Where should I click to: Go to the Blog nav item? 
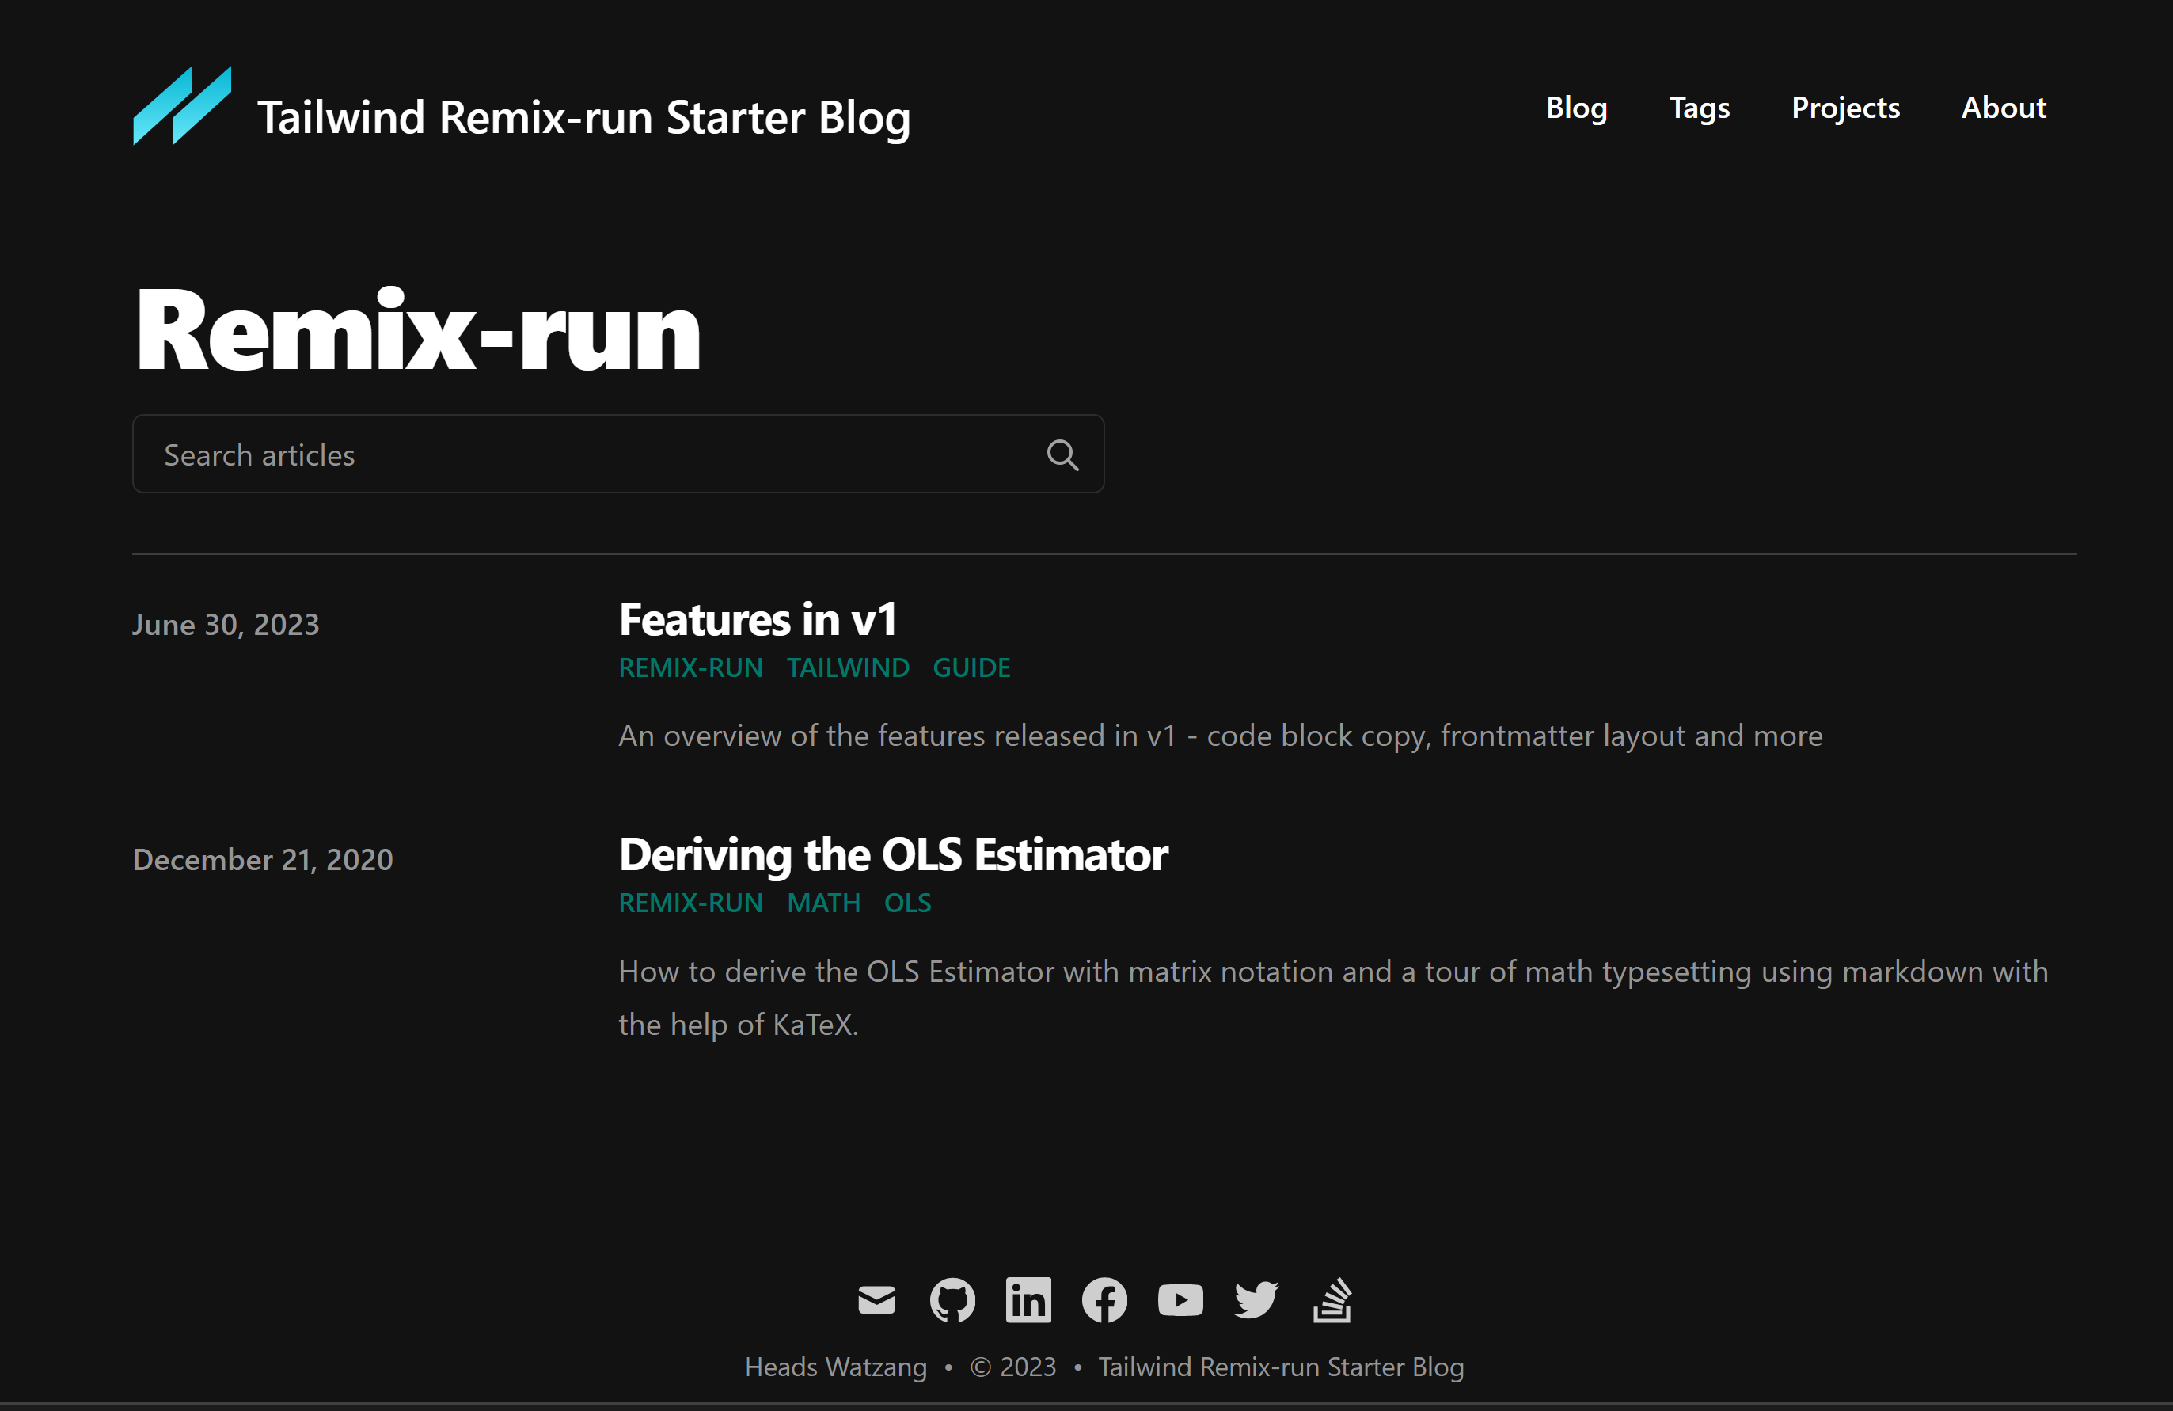[x=1576, y=108]
